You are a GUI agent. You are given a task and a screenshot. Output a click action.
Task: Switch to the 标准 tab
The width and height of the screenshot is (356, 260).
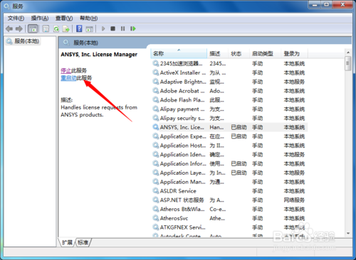(83, 242)
